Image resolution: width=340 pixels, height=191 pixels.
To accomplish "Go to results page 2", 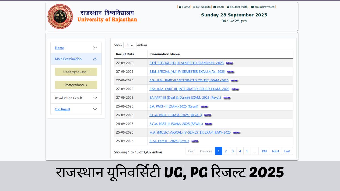I will 226,151.
